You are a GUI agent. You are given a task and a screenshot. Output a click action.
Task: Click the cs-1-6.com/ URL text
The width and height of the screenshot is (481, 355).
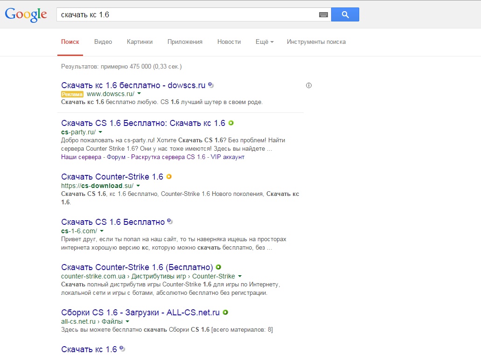pyautogui.click(x=79, y=231)
